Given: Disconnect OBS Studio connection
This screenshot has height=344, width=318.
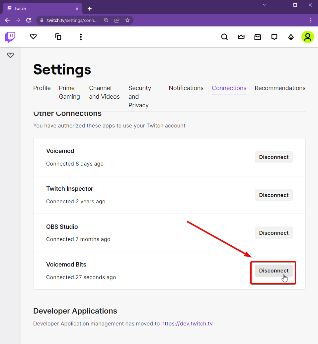Looking at the screenshot, I should [274, 233].
